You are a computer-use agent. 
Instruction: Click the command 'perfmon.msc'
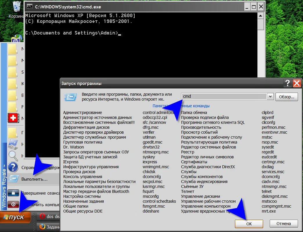(x=273, y=127)
